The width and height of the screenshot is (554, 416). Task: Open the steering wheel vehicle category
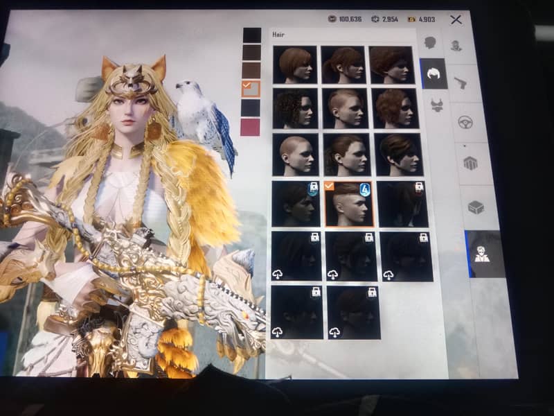tap(465, 123)
